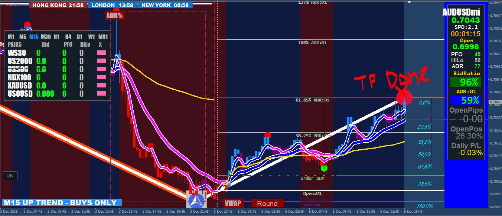Switch to the M30 timeframe
The height and width of the screenshot is (216, 502).
pyautogui.click(x=46, y=37)
